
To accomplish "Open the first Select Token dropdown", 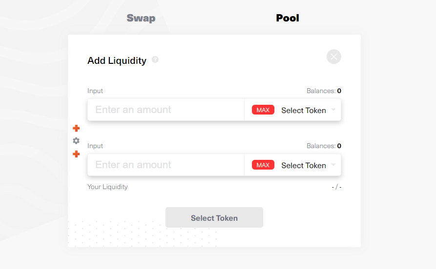I will tap(303, 110).
